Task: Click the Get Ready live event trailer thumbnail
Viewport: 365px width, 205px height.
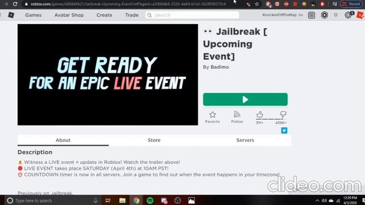Action: tap(108, 75)
